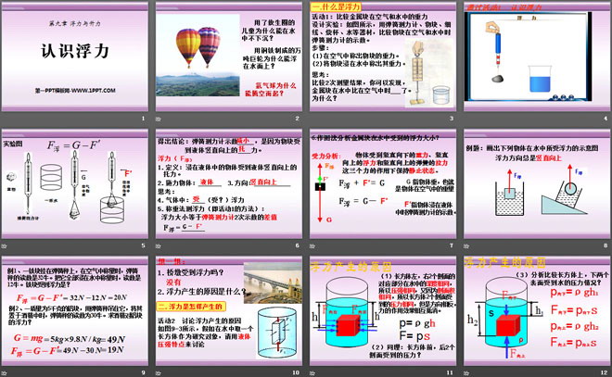This screenshot has width=612, height=377.
Task: Select slide 2 thumbnail with hot air balloons
Action: click(x=229, y=57)
